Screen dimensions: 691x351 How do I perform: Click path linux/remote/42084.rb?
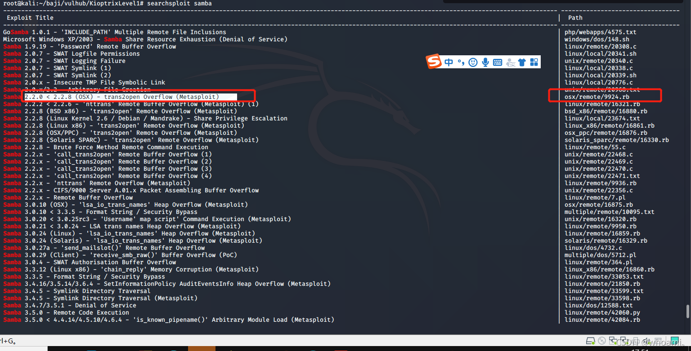602,320
